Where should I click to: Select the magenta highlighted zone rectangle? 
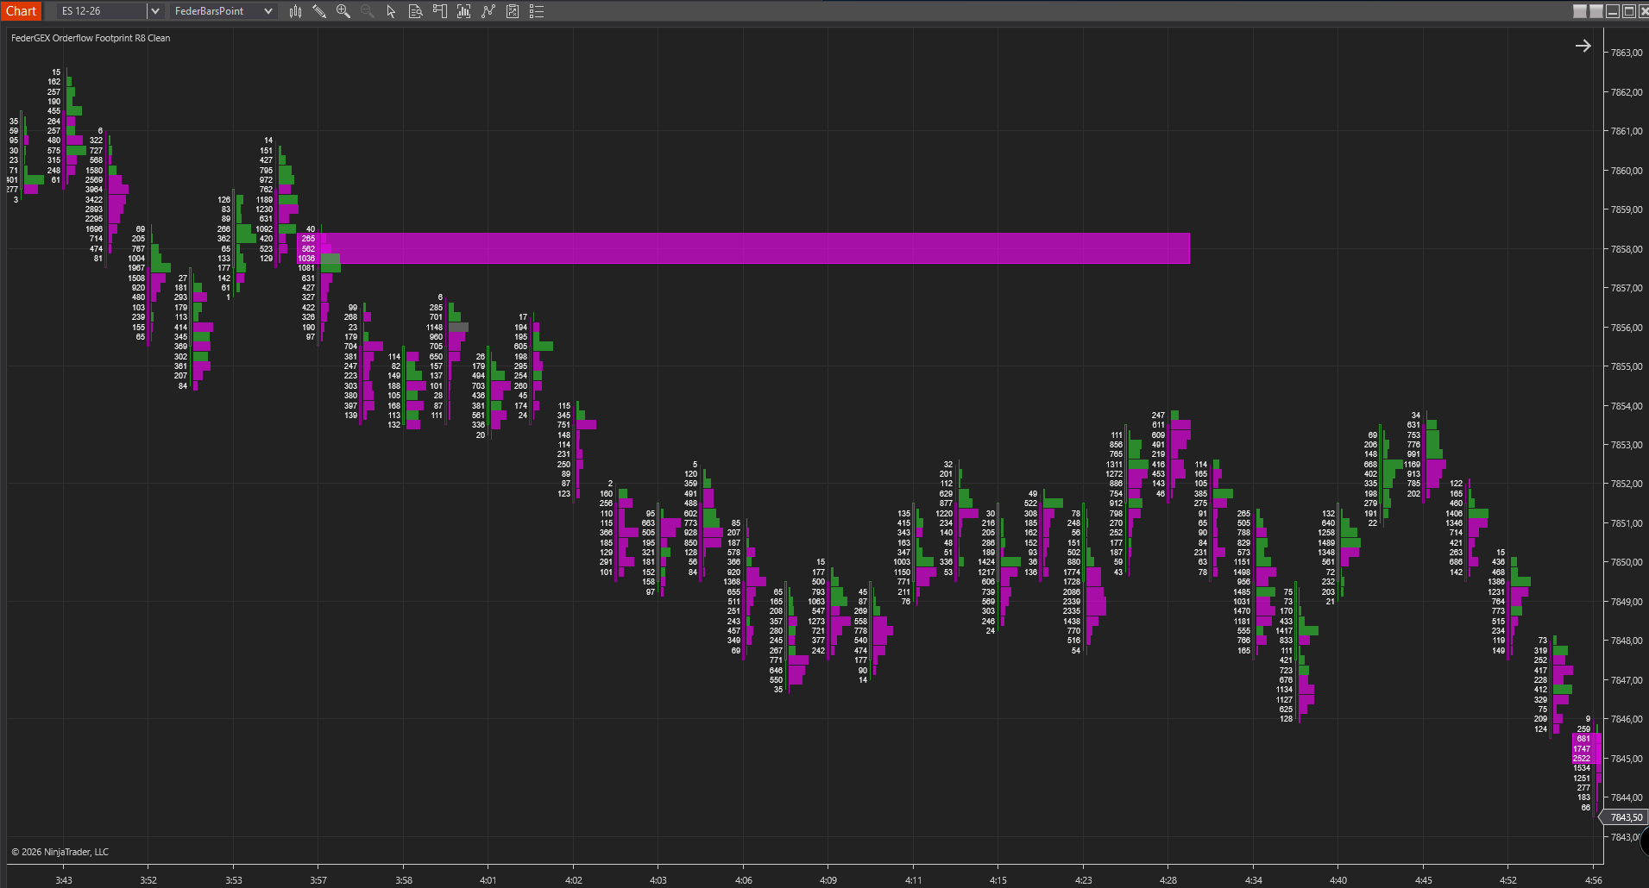coord(744,248)
